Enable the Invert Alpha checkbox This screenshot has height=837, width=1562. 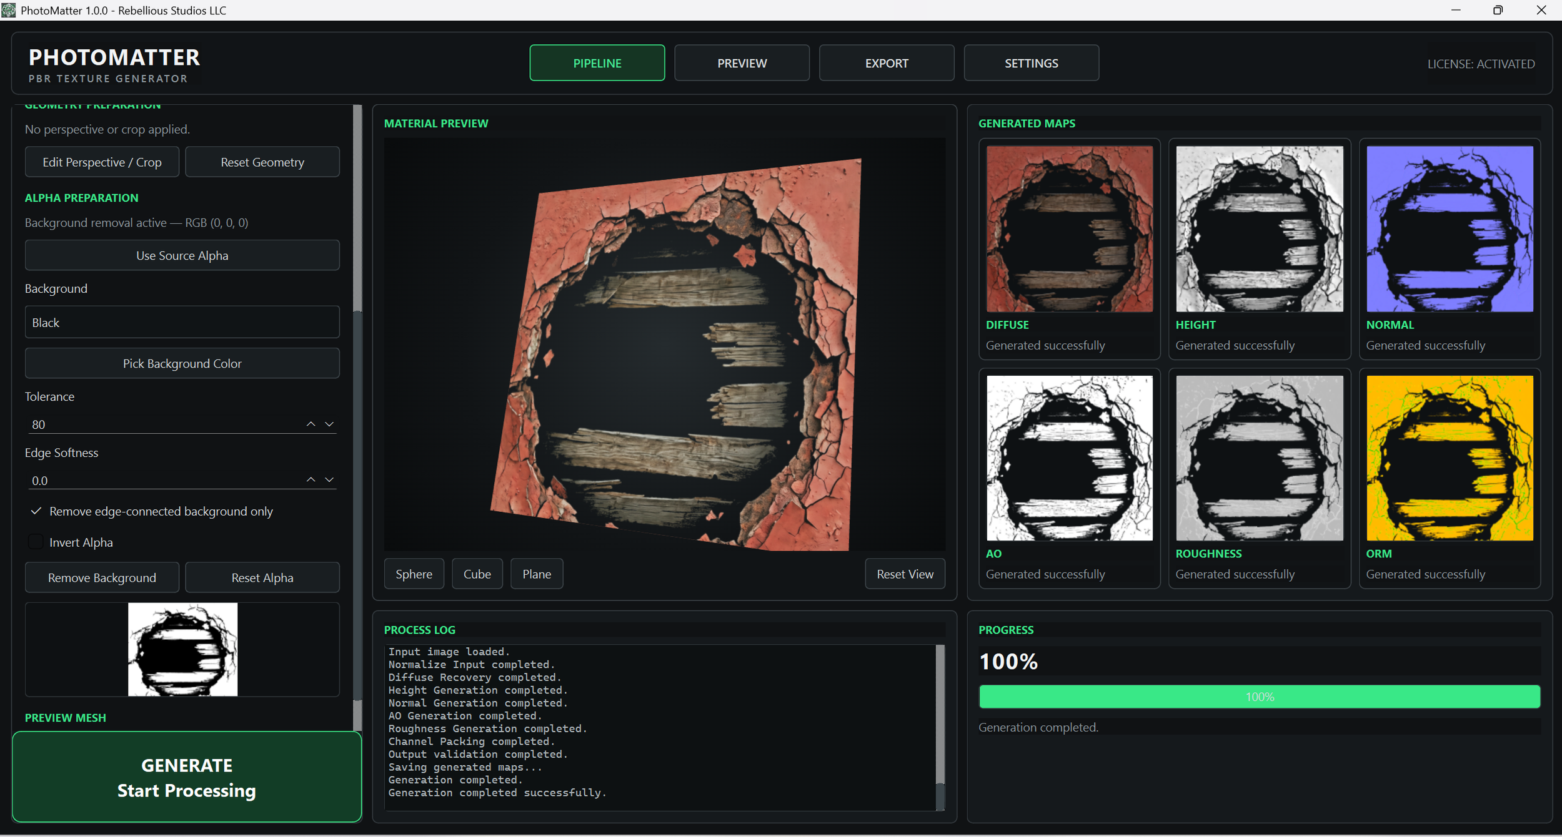[36, 542]
